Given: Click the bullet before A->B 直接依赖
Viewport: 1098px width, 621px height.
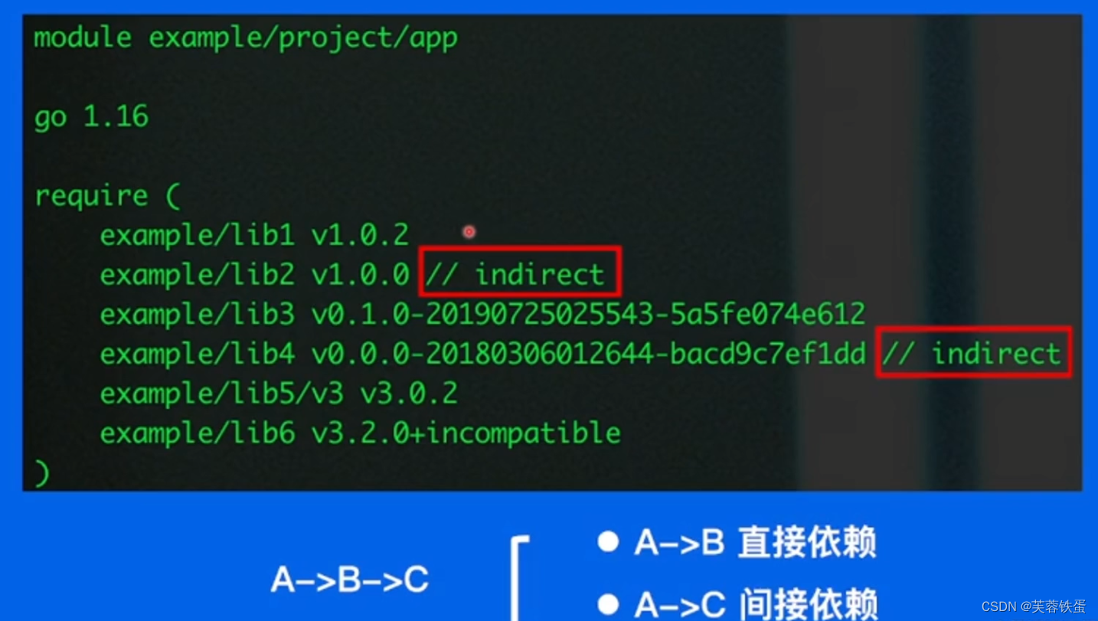Looking at the screenshot, I should coord(608,541).
